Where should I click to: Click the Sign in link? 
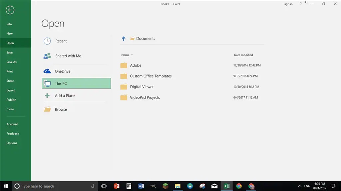(288, 4)
